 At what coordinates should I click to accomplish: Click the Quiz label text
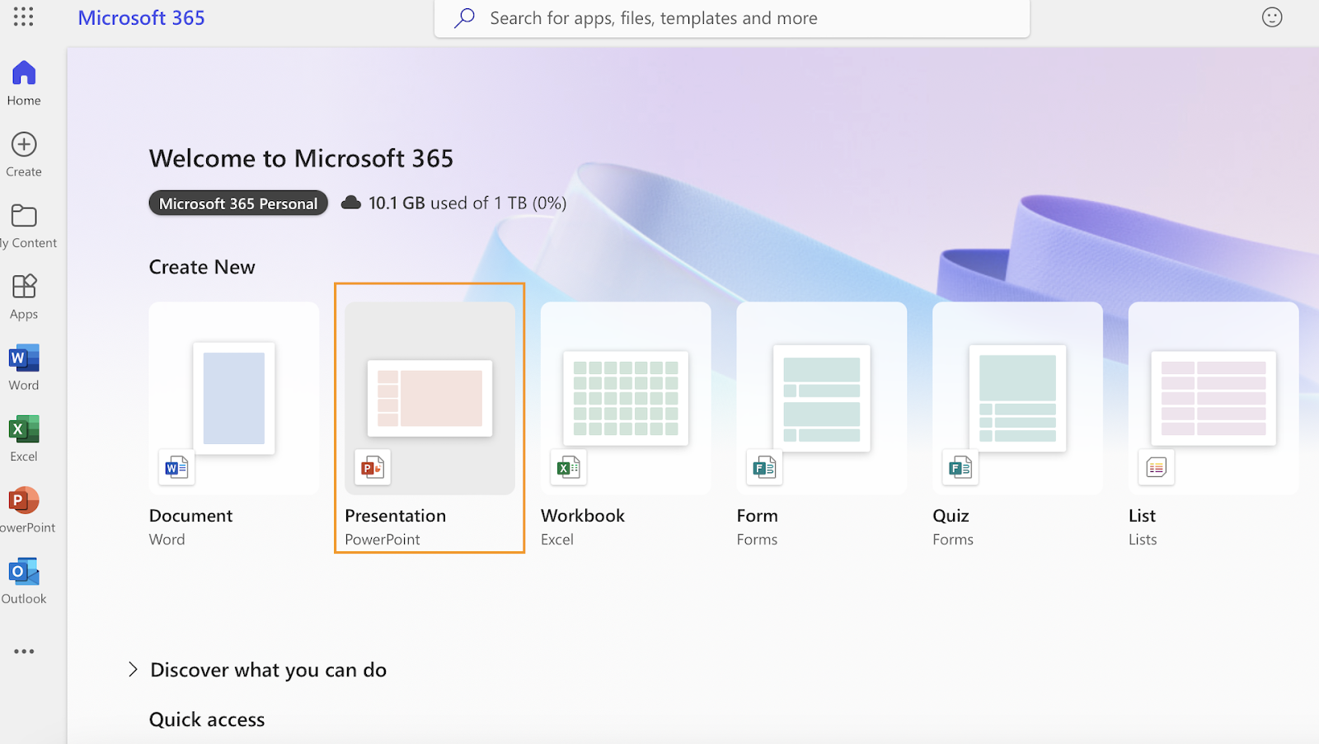click(x=951, y=516)
